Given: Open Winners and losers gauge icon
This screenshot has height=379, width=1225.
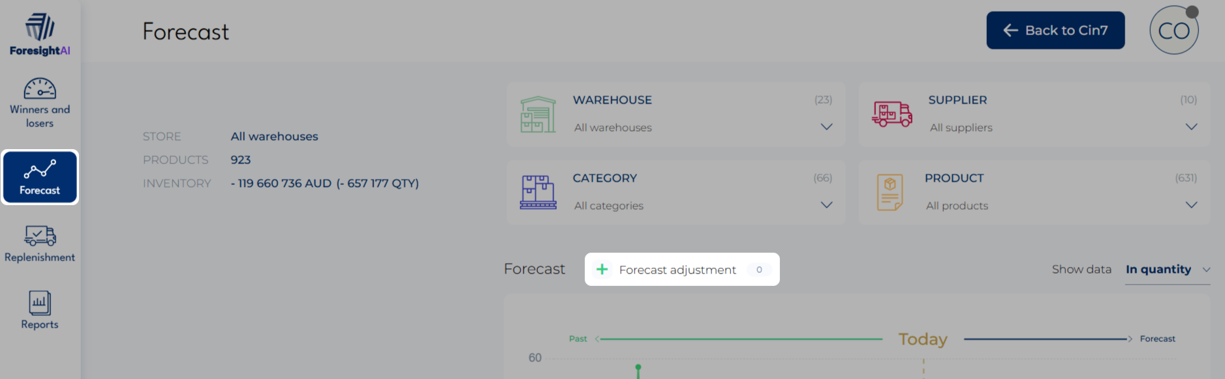Looking at the screenshot, I should point(40,89).
